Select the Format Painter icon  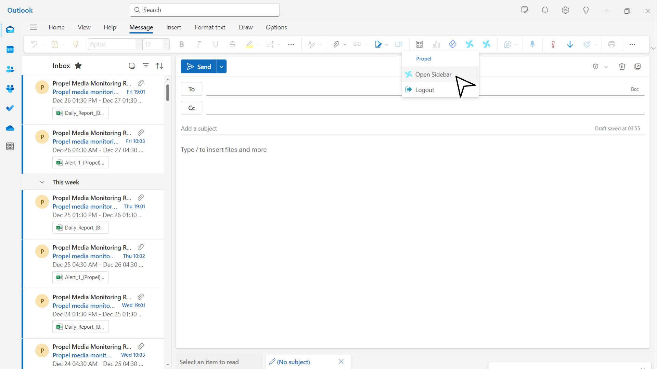point(76,44)
